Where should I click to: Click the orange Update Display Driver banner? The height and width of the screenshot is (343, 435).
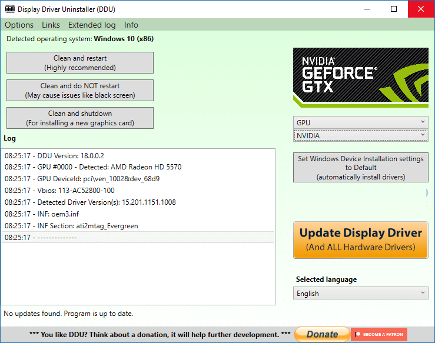click(x=360, y=239)
